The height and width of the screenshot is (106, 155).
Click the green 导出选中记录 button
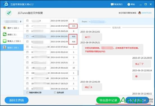(x=108, y=100)
